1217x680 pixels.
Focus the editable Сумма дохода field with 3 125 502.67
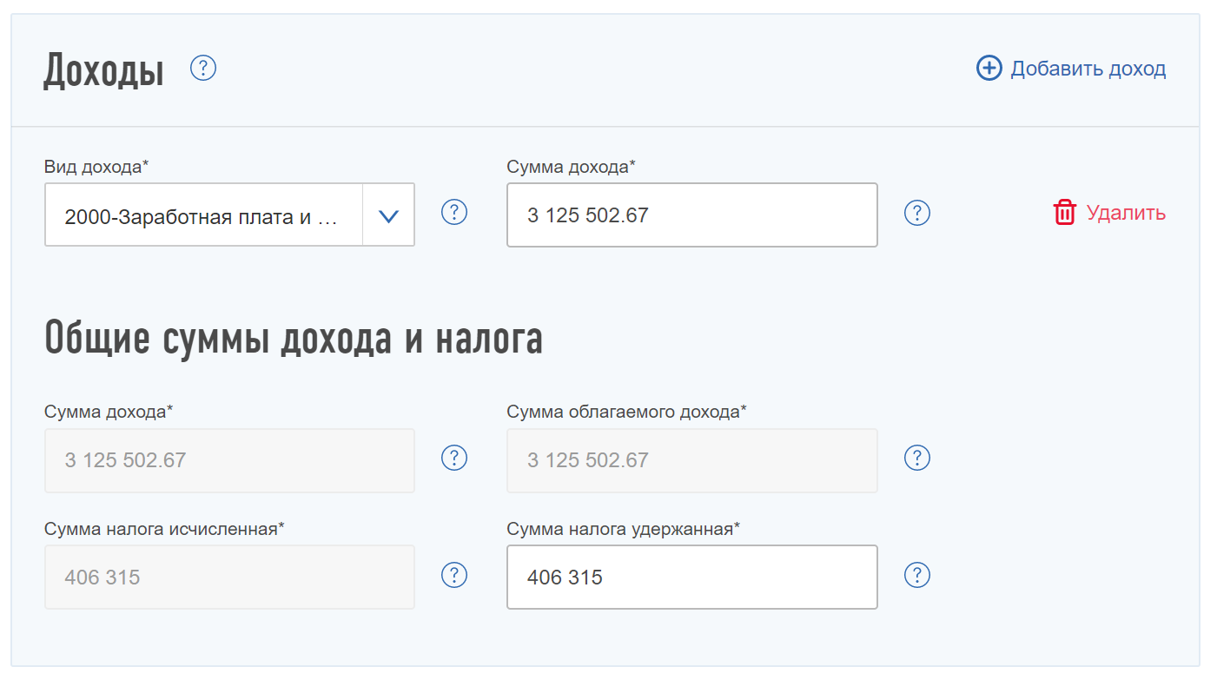point(691,215)
